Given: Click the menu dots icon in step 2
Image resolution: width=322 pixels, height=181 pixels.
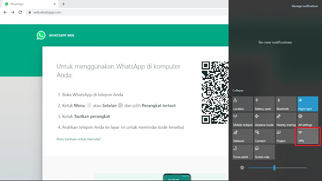Looking at the screenshot, I should 89,106.
